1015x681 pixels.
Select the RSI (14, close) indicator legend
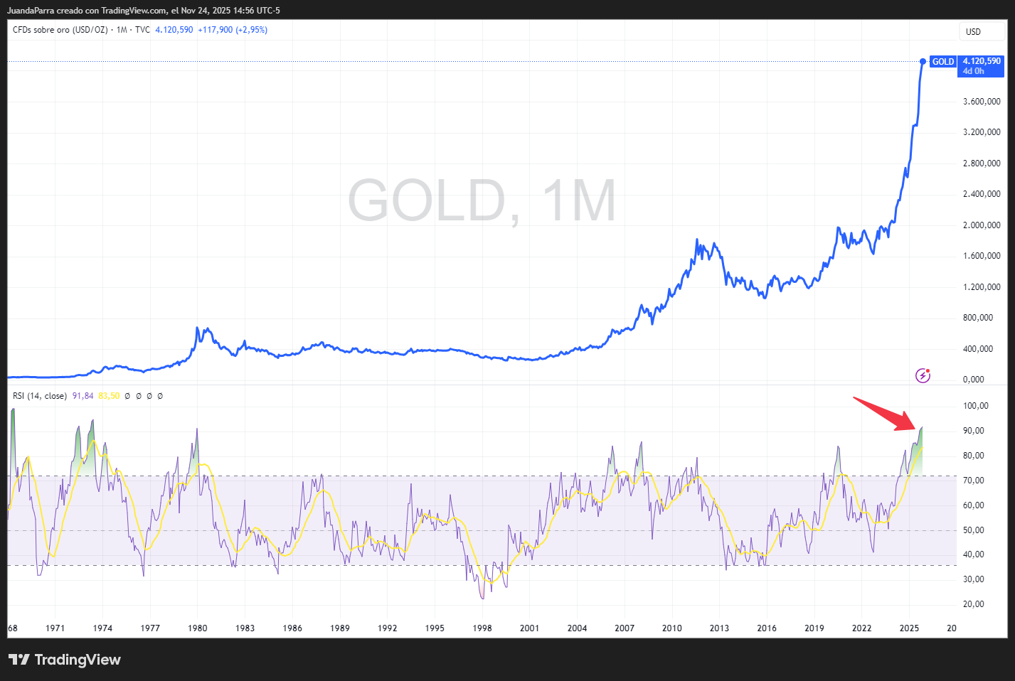(40, 396)
